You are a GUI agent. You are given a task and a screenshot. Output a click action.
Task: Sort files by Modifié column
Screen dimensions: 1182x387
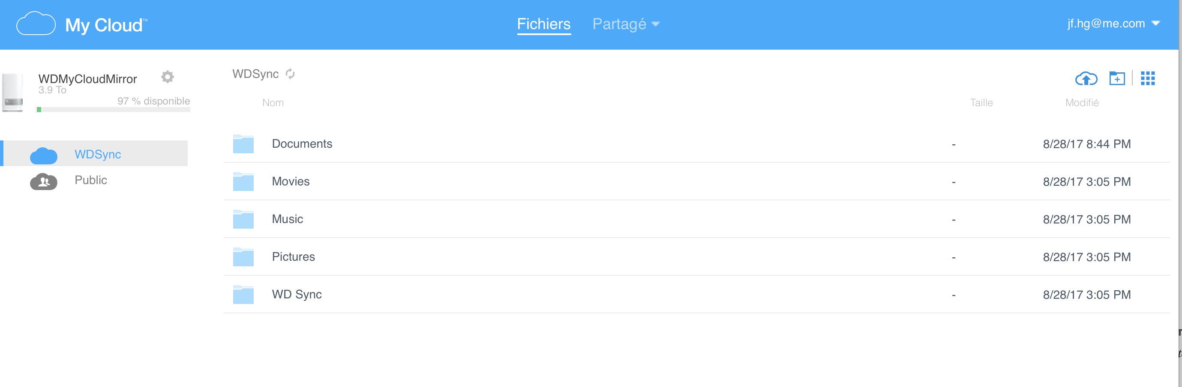1082,103
